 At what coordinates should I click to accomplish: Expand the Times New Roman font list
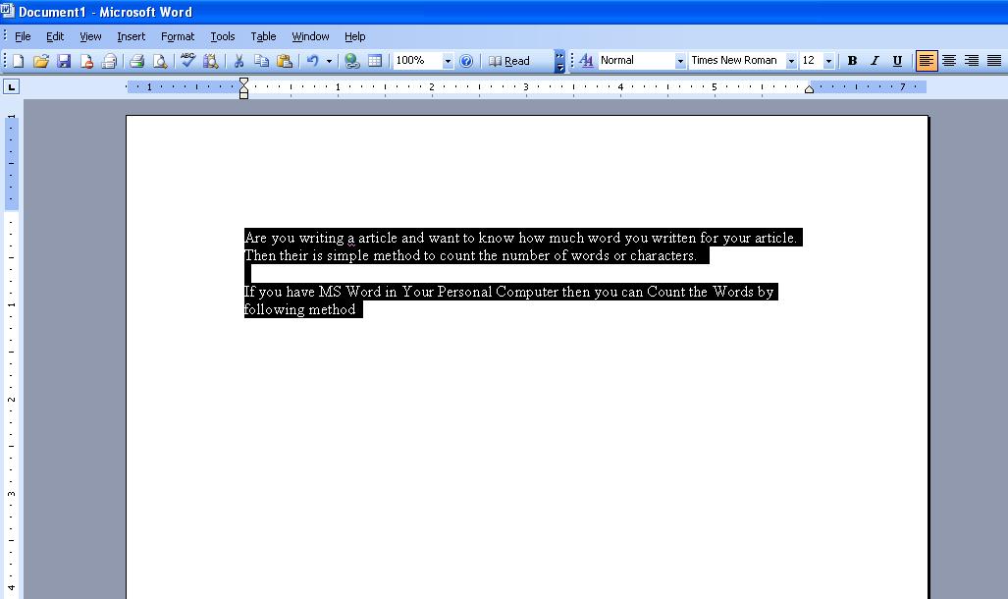792,60
